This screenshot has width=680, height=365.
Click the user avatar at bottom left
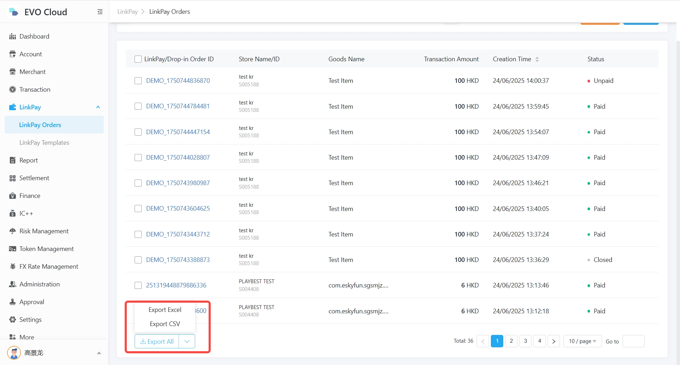pos(14,353)
